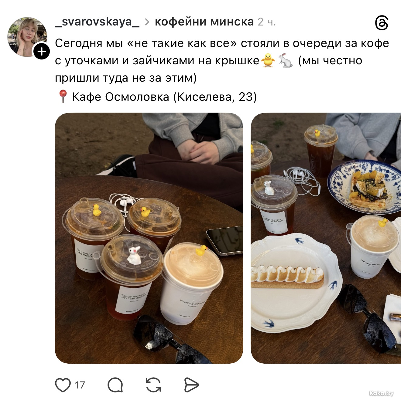Open replies with the comment bubble icon

click(115, 385)
